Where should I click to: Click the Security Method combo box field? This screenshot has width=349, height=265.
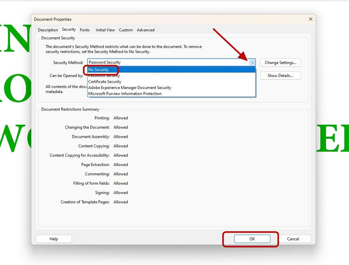click(x=171, y=63)
